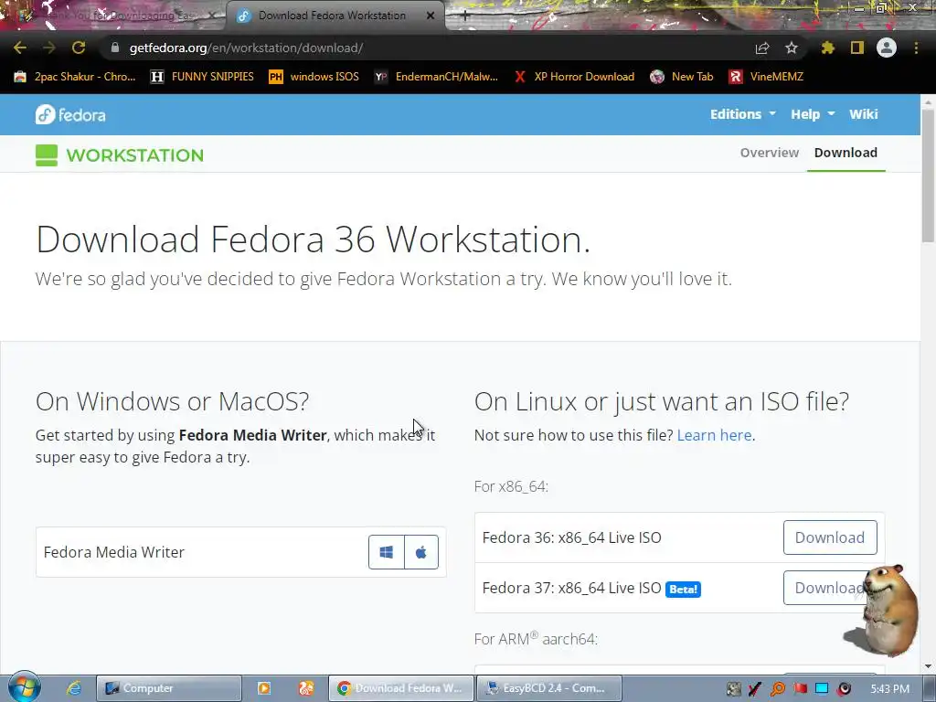
Task: Click the scrollbar down arrow
Action: [x=928, y=666]
